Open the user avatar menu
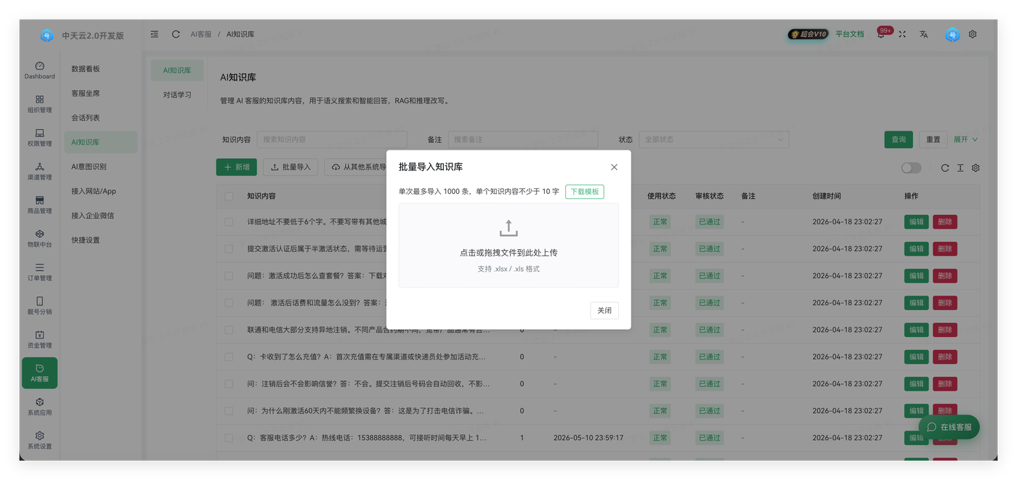 point(952,34)
